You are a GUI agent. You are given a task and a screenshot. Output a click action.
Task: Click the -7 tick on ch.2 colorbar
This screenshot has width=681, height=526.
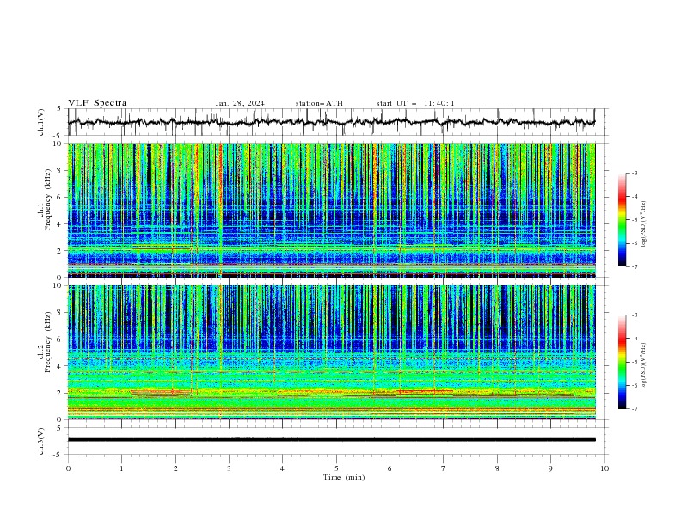(634, 408)
